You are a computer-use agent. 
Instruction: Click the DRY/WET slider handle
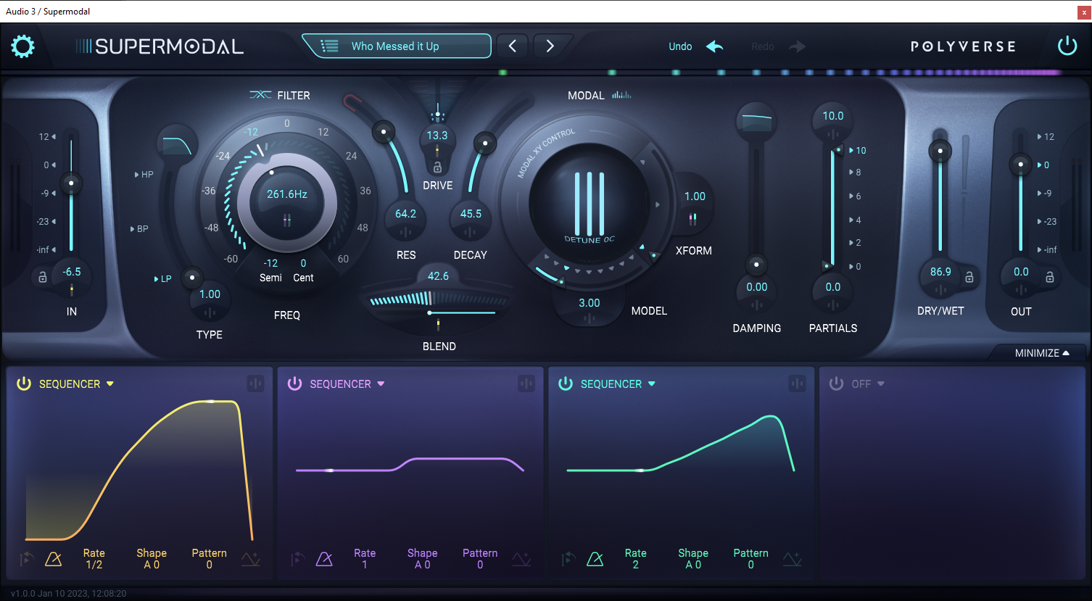pos(940,151)
